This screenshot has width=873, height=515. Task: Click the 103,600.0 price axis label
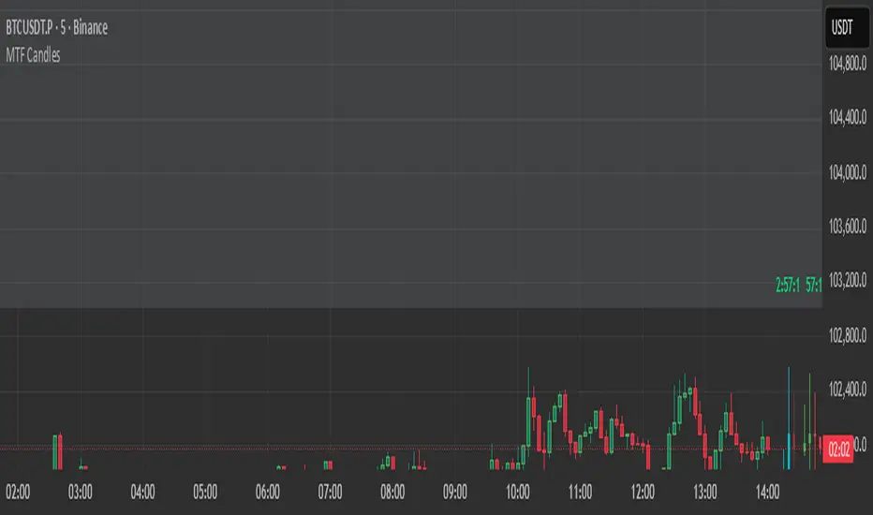click(848, 226)
